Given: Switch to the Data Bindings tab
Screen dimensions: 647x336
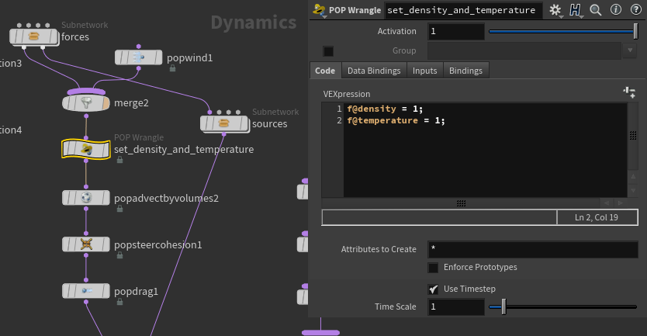Looking at the screenshot, I should click(x=374, y=71).
